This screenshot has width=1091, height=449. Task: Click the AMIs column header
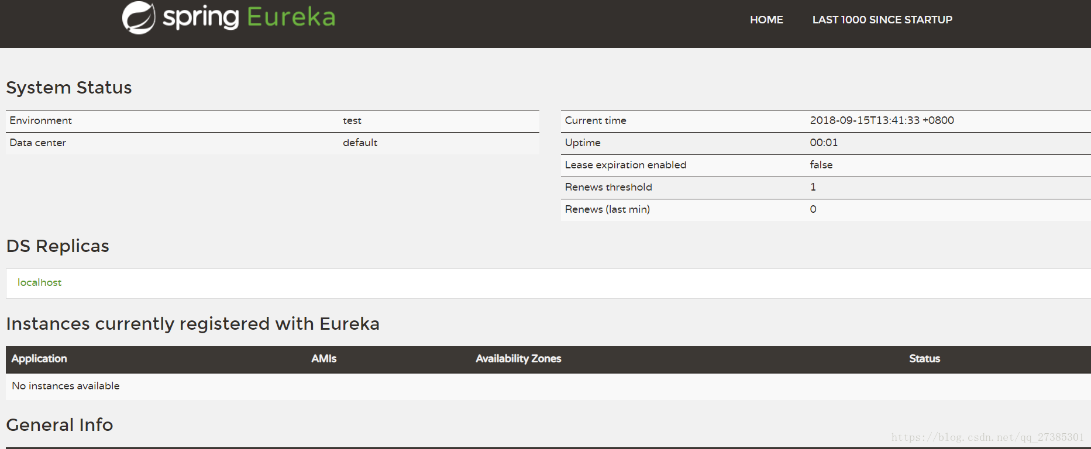pos(324,359)
